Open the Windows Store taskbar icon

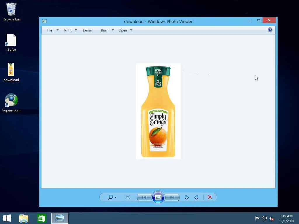(41, 218)
